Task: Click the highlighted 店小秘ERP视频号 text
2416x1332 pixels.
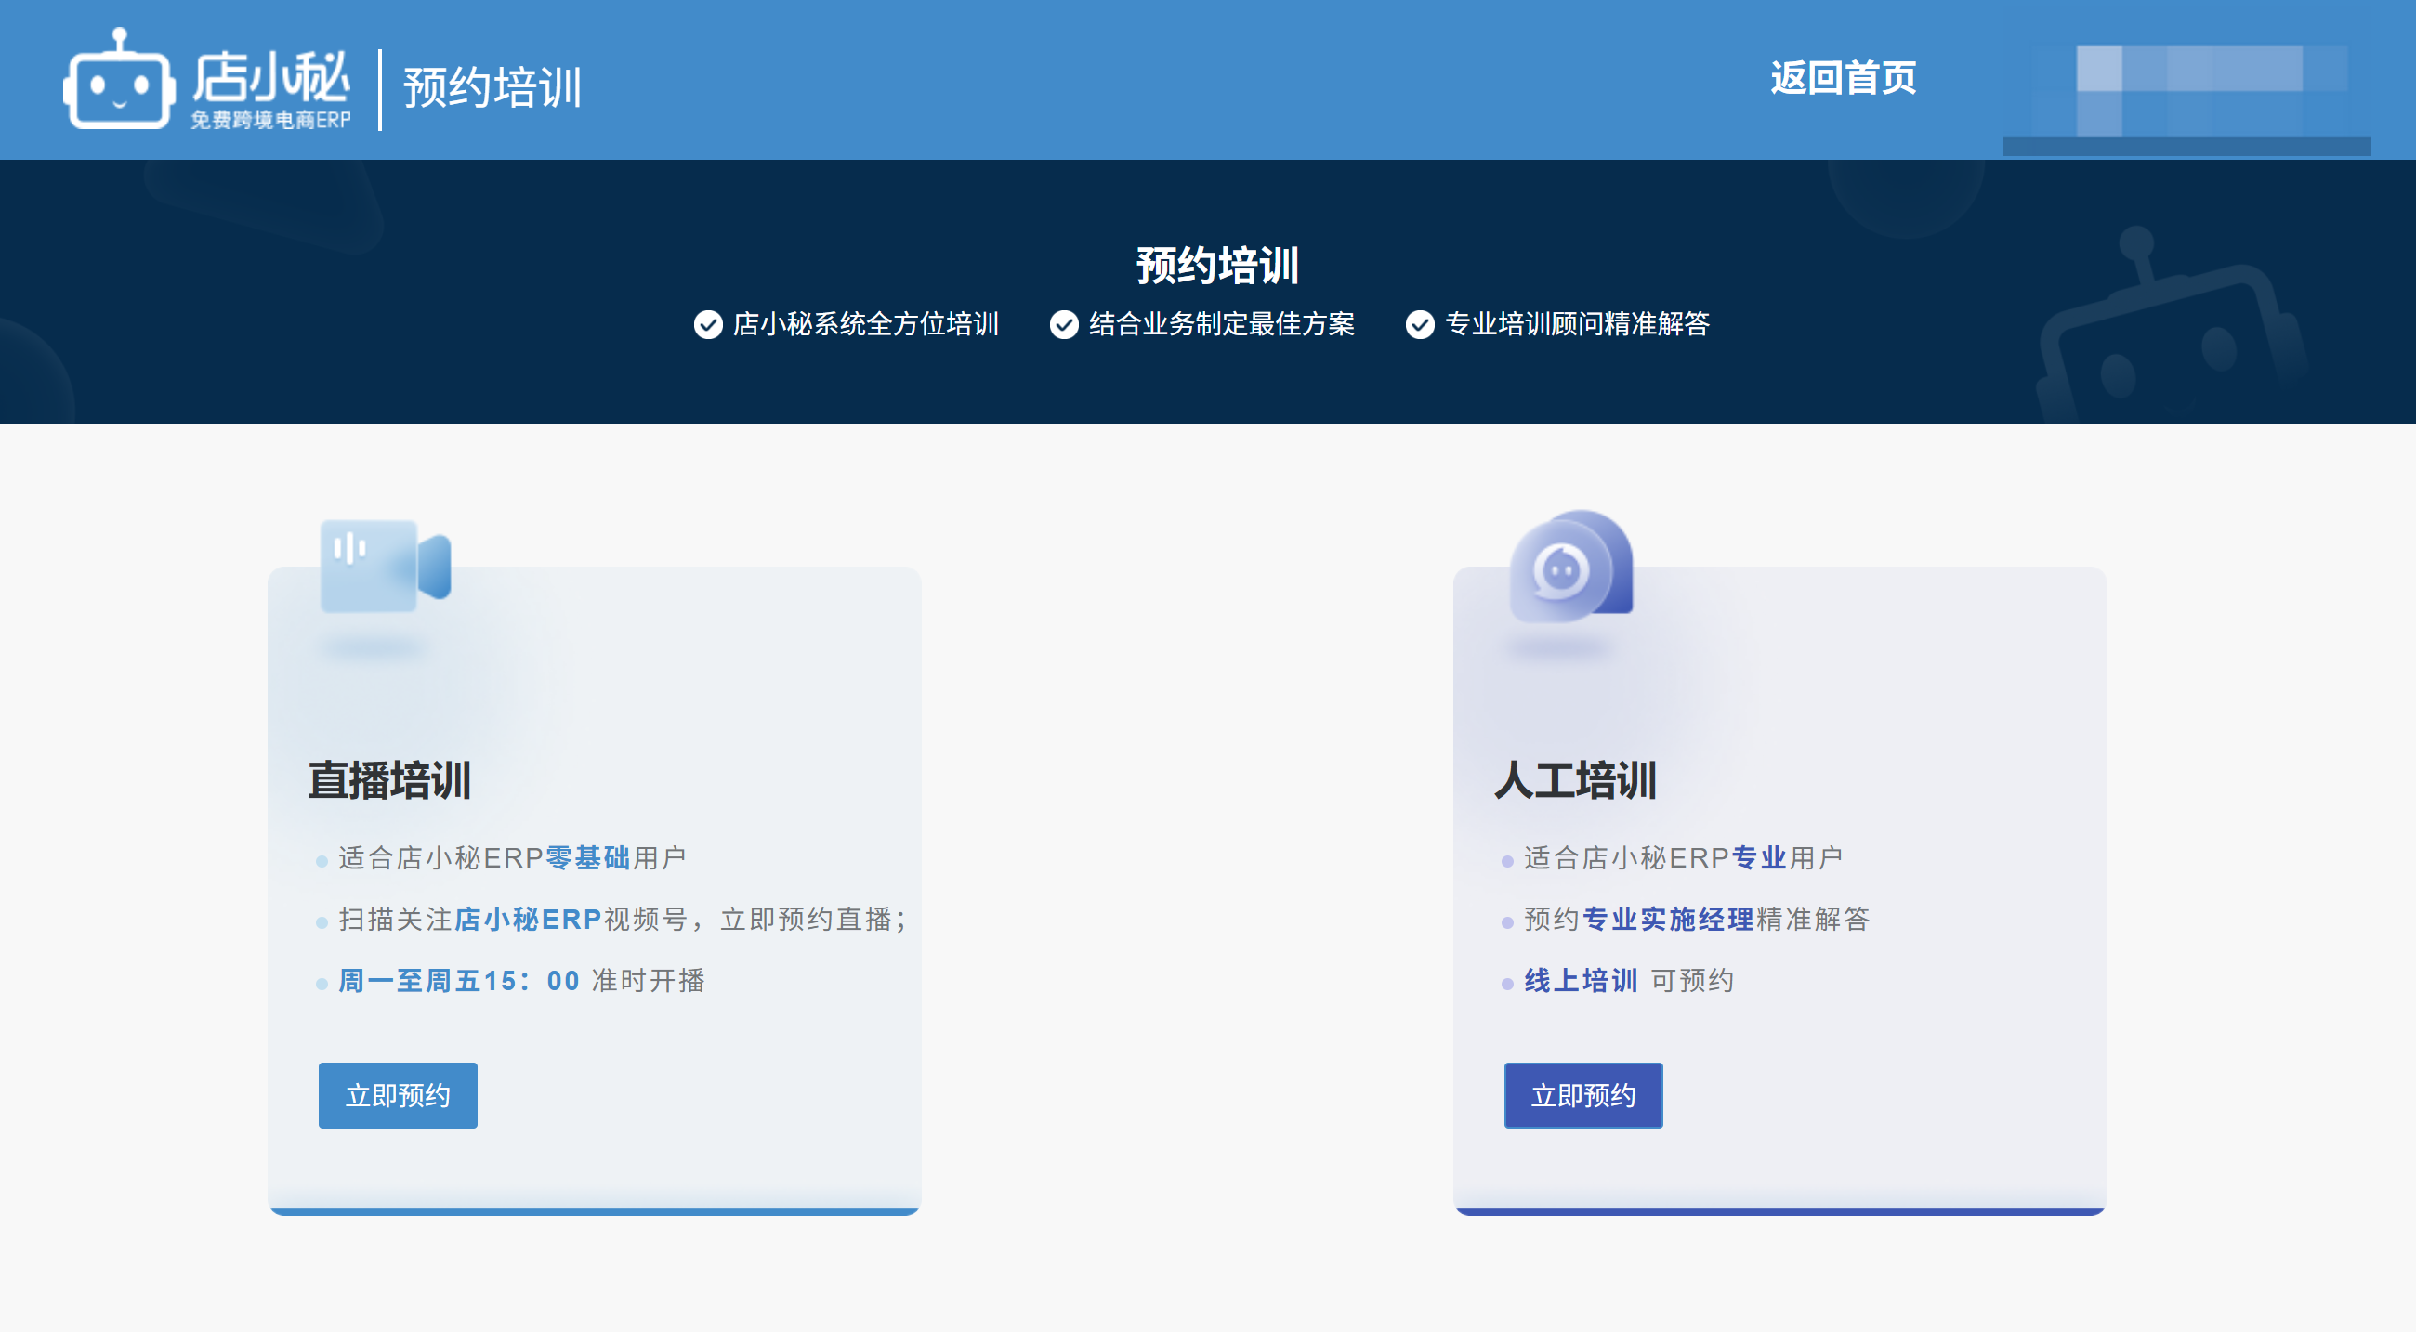Action: (527, 919)
